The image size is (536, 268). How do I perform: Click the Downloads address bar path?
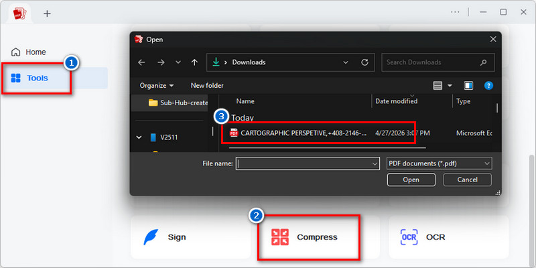point(249,62)
